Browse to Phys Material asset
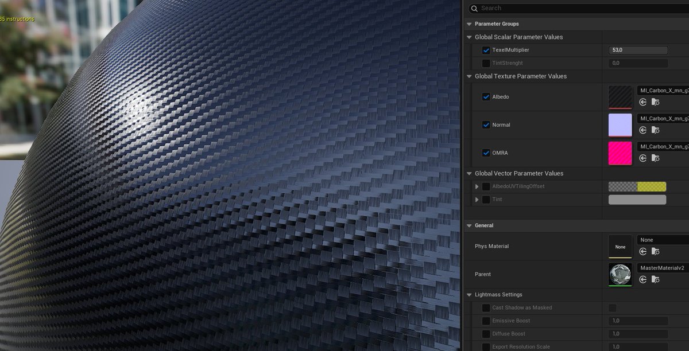Screen dimensions: 689x351 (655, 251)
